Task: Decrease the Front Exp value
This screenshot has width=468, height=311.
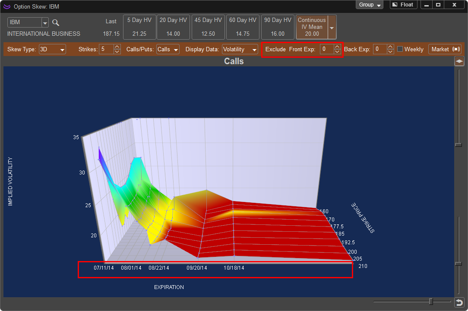Action: tap(337, 52)
